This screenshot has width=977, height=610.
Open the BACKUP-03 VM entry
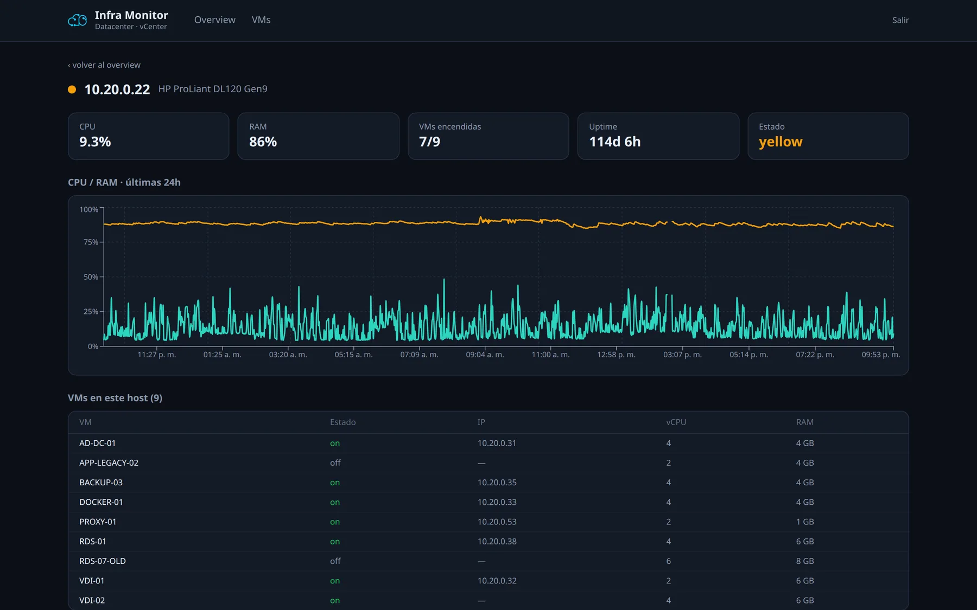101,483
